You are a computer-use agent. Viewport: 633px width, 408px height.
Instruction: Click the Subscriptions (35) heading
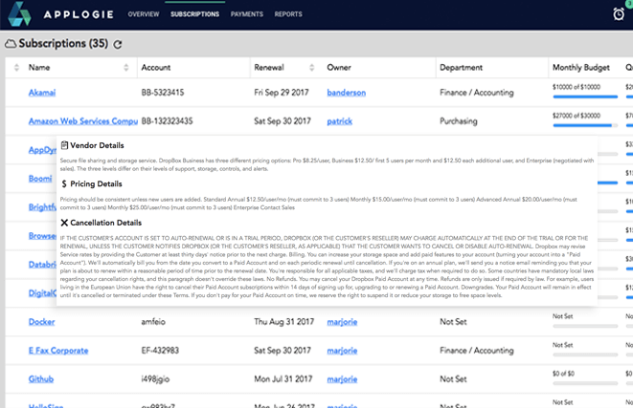(x=63, y=44)
